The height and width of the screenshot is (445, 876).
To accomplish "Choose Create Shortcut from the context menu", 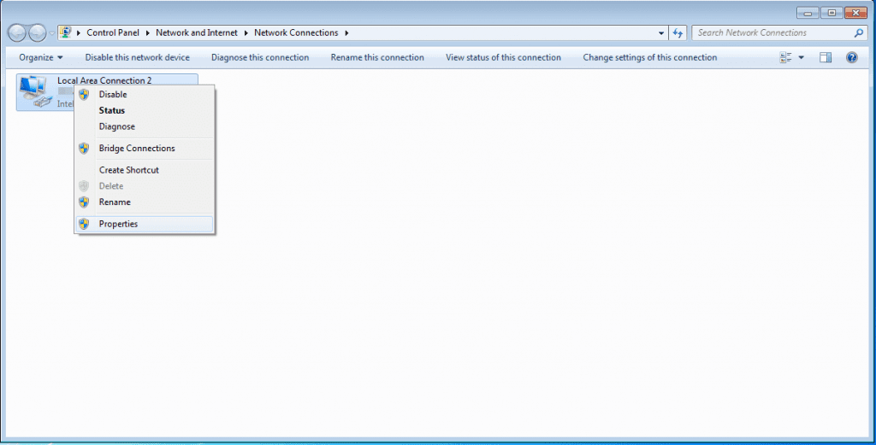I will coord(145,170).
